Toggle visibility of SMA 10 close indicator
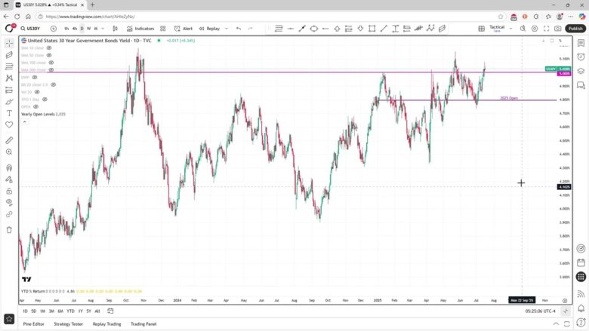Viewport: 589px width, 331px height. coord(49,48)
